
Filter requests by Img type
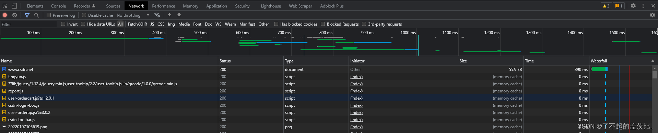(x=171, y=24)
